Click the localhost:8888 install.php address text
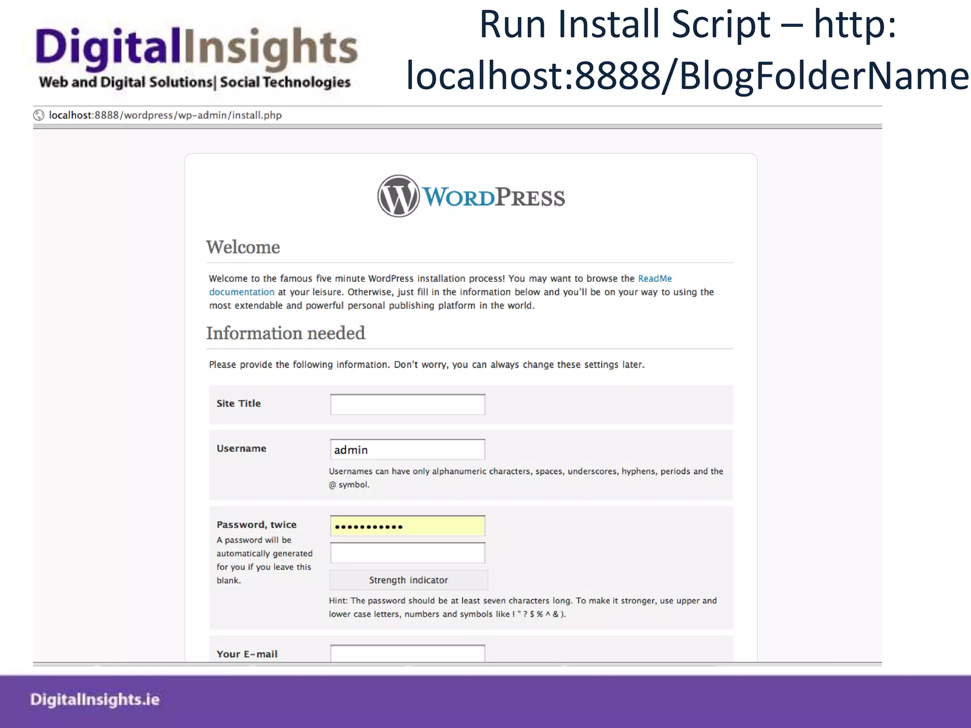Viewport: 971px width, 728px height. 165,115
